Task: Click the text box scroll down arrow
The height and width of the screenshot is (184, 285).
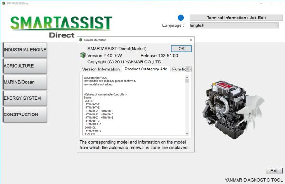Action: 187,133
